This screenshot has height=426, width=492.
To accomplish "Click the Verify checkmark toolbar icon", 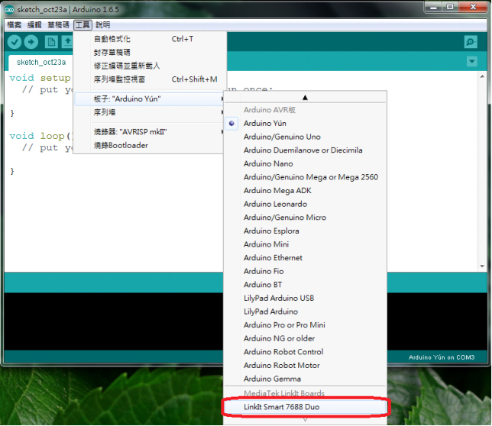I will coord(15,42).
